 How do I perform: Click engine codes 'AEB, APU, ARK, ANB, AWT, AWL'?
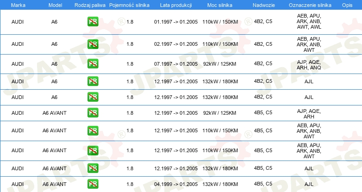pyautogui.click(x=309, y=21)
